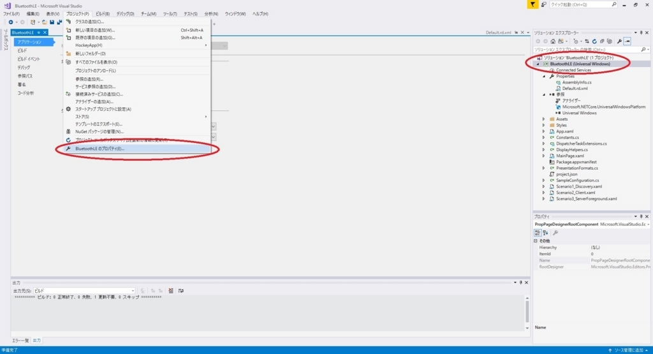Select 'スタートアップ プロジェクトに設定(A)' entry
This screenshot has height=354, width=653.
(x=138, y=109)
